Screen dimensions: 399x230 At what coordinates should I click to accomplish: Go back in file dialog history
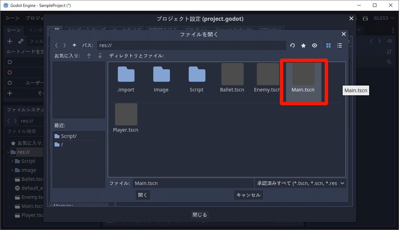click(x=57, y=45)
